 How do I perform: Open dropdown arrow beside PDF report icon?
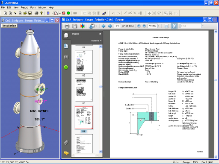click(x=60, y=13)
